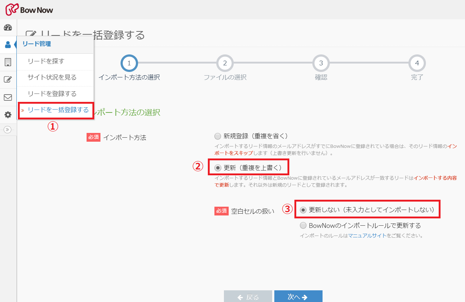This screenshot has height=302, width=465.
Task: Click the 完了 step label
Action: [417, 77]
